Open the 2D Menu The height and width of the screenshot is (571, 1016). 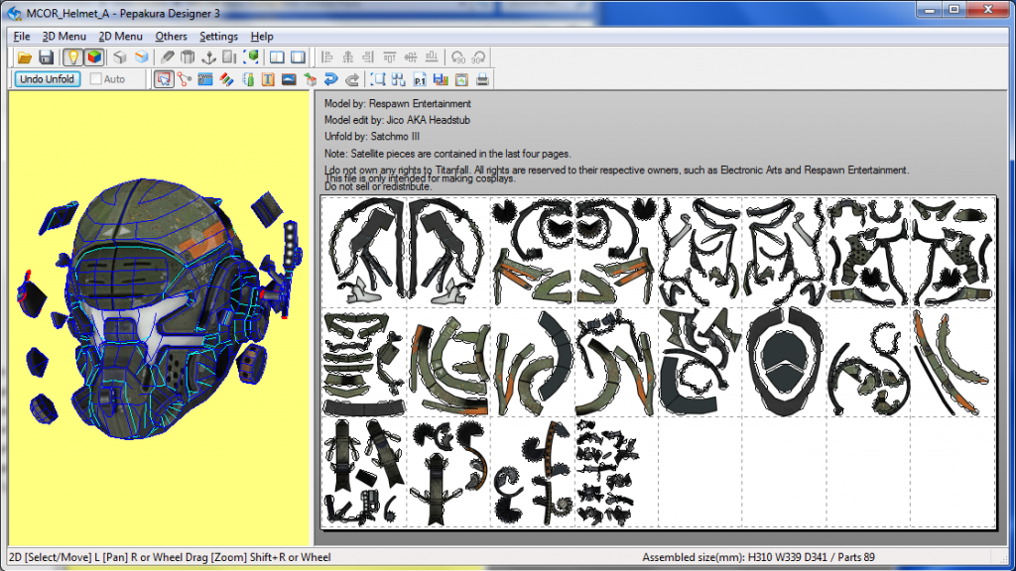(x=120, y=37)
